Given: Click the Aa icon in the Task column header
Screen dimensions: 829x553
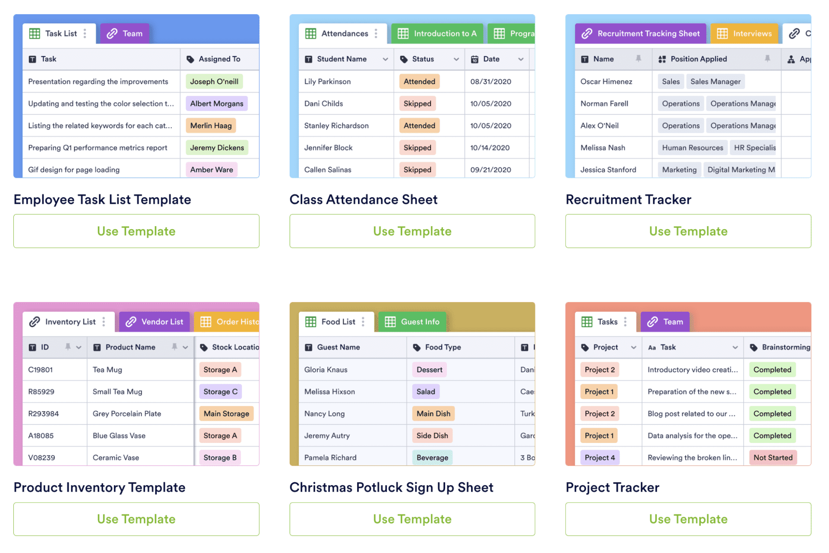Looking at the screenshot, I should [652, 348].
